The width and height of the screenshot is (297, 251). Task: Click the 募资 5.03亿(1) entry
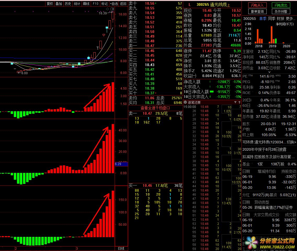coord(283,195)
